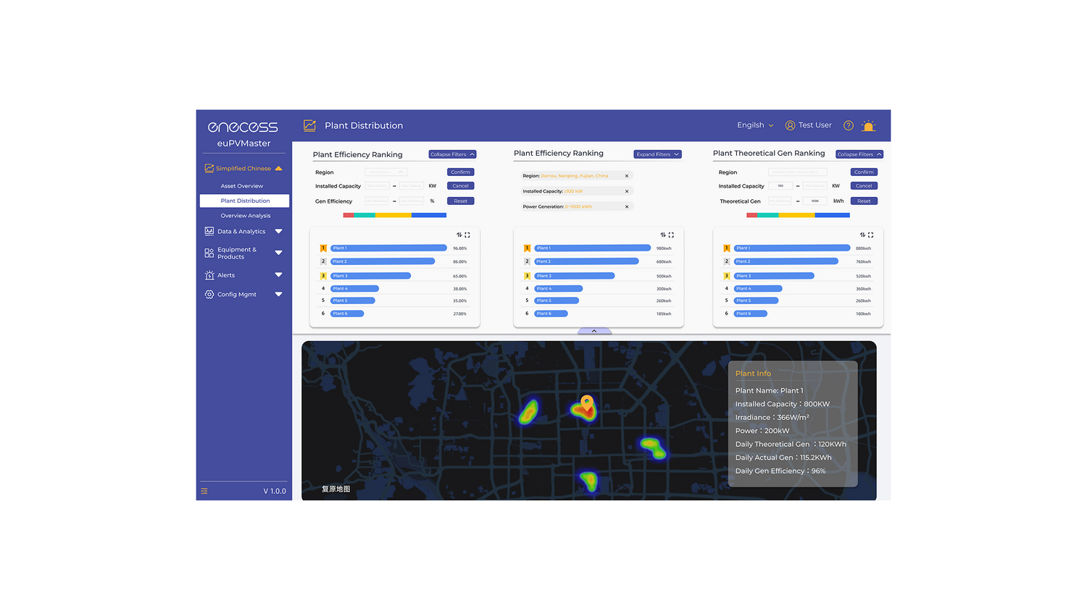Collapse the ranking panels using the up-arrow handle

pos(594,331)
